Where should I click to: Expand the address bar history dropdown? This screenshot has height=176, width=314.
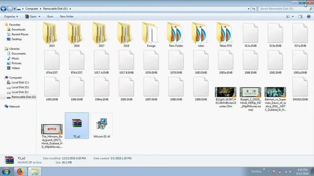coord(249,9)
